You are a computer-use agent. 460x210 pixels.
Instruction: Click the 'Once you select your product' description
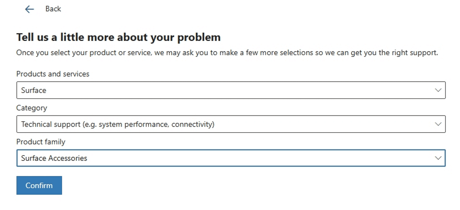click(x=227, y=53)
